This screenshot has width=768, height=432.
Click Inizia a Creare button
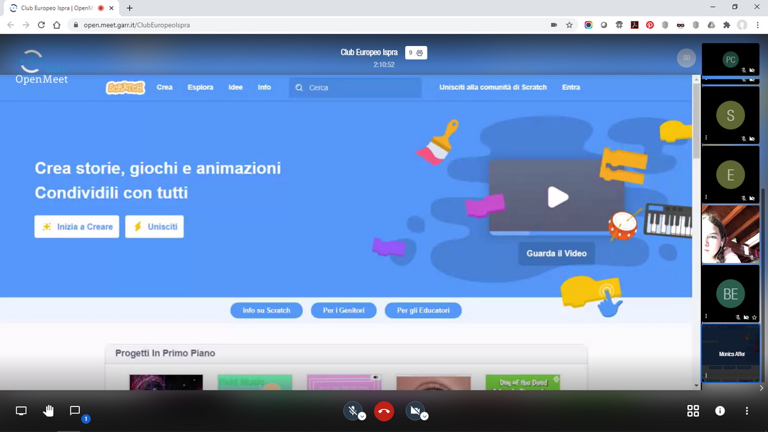point(77,227)
